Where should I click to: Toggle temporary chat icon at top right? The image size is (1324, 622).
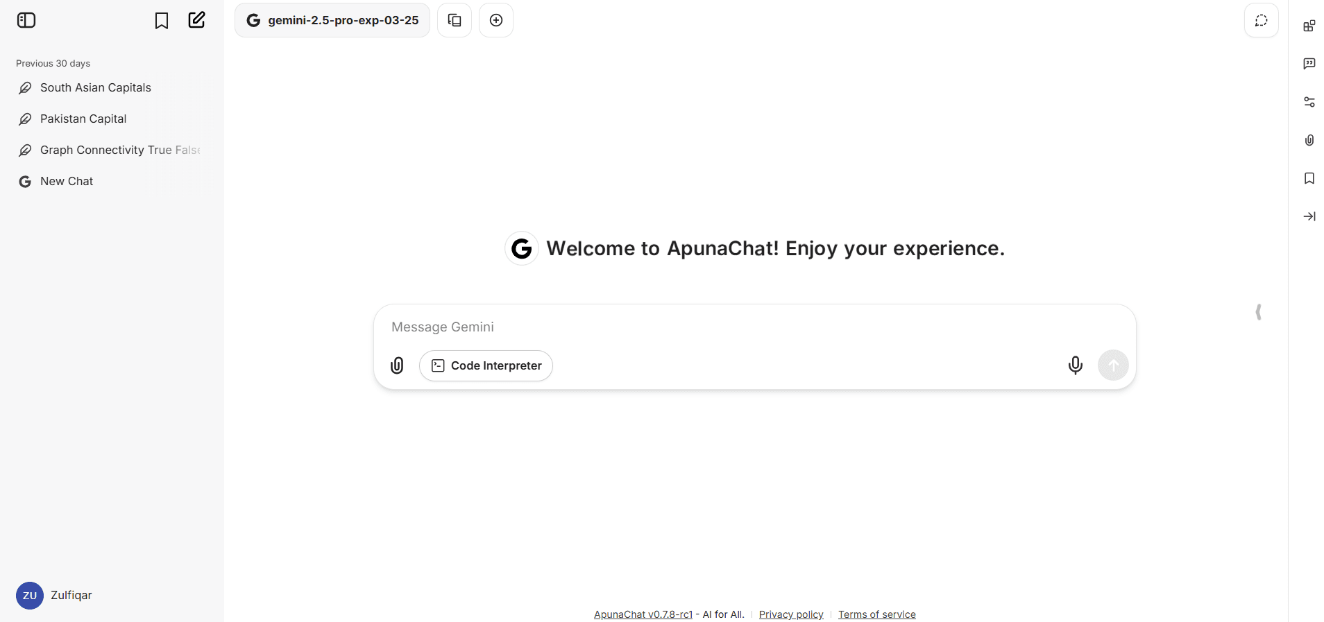coord(1262,20)
